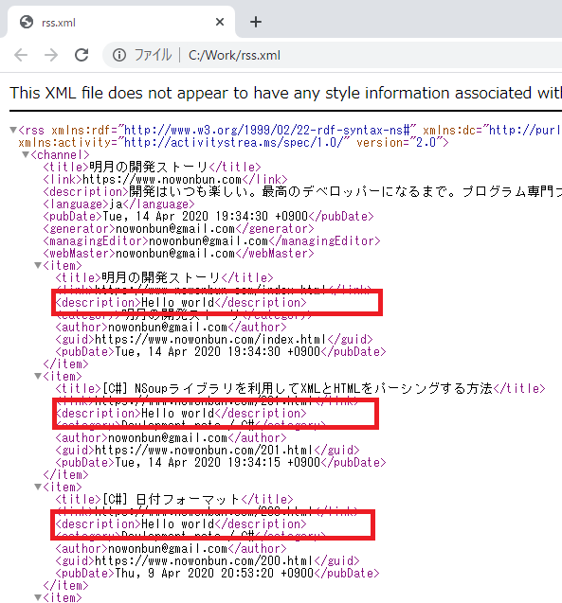Viewport: 562px width, 603px height.
Task: Click the first Hello world description line
Action: (x=181, y=303)
